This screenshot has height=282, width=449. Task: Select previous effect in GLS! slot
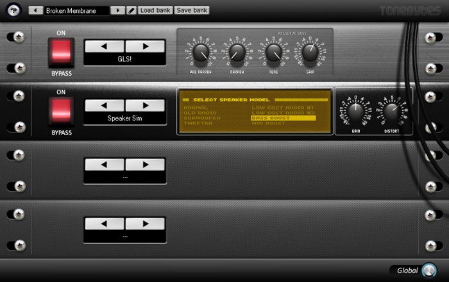(105, 47)
